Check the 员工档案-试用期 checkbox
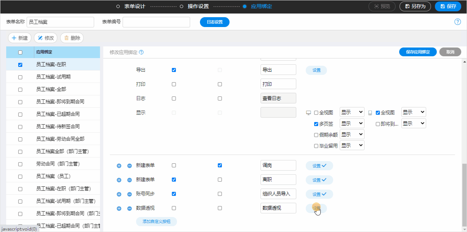Viewport: 467px width, 232px height. (x=20, y=77)
